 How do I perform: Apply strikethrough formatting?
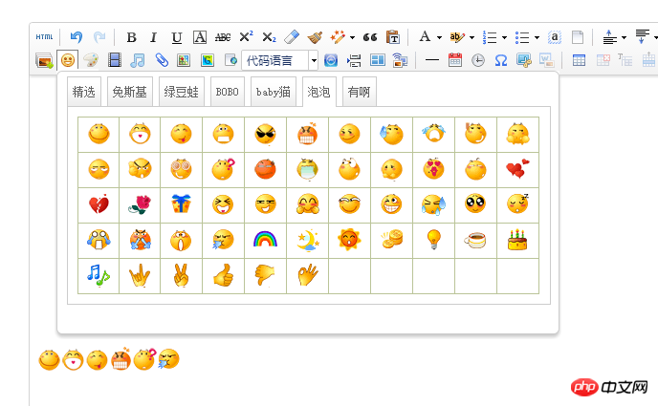point(223,37)
